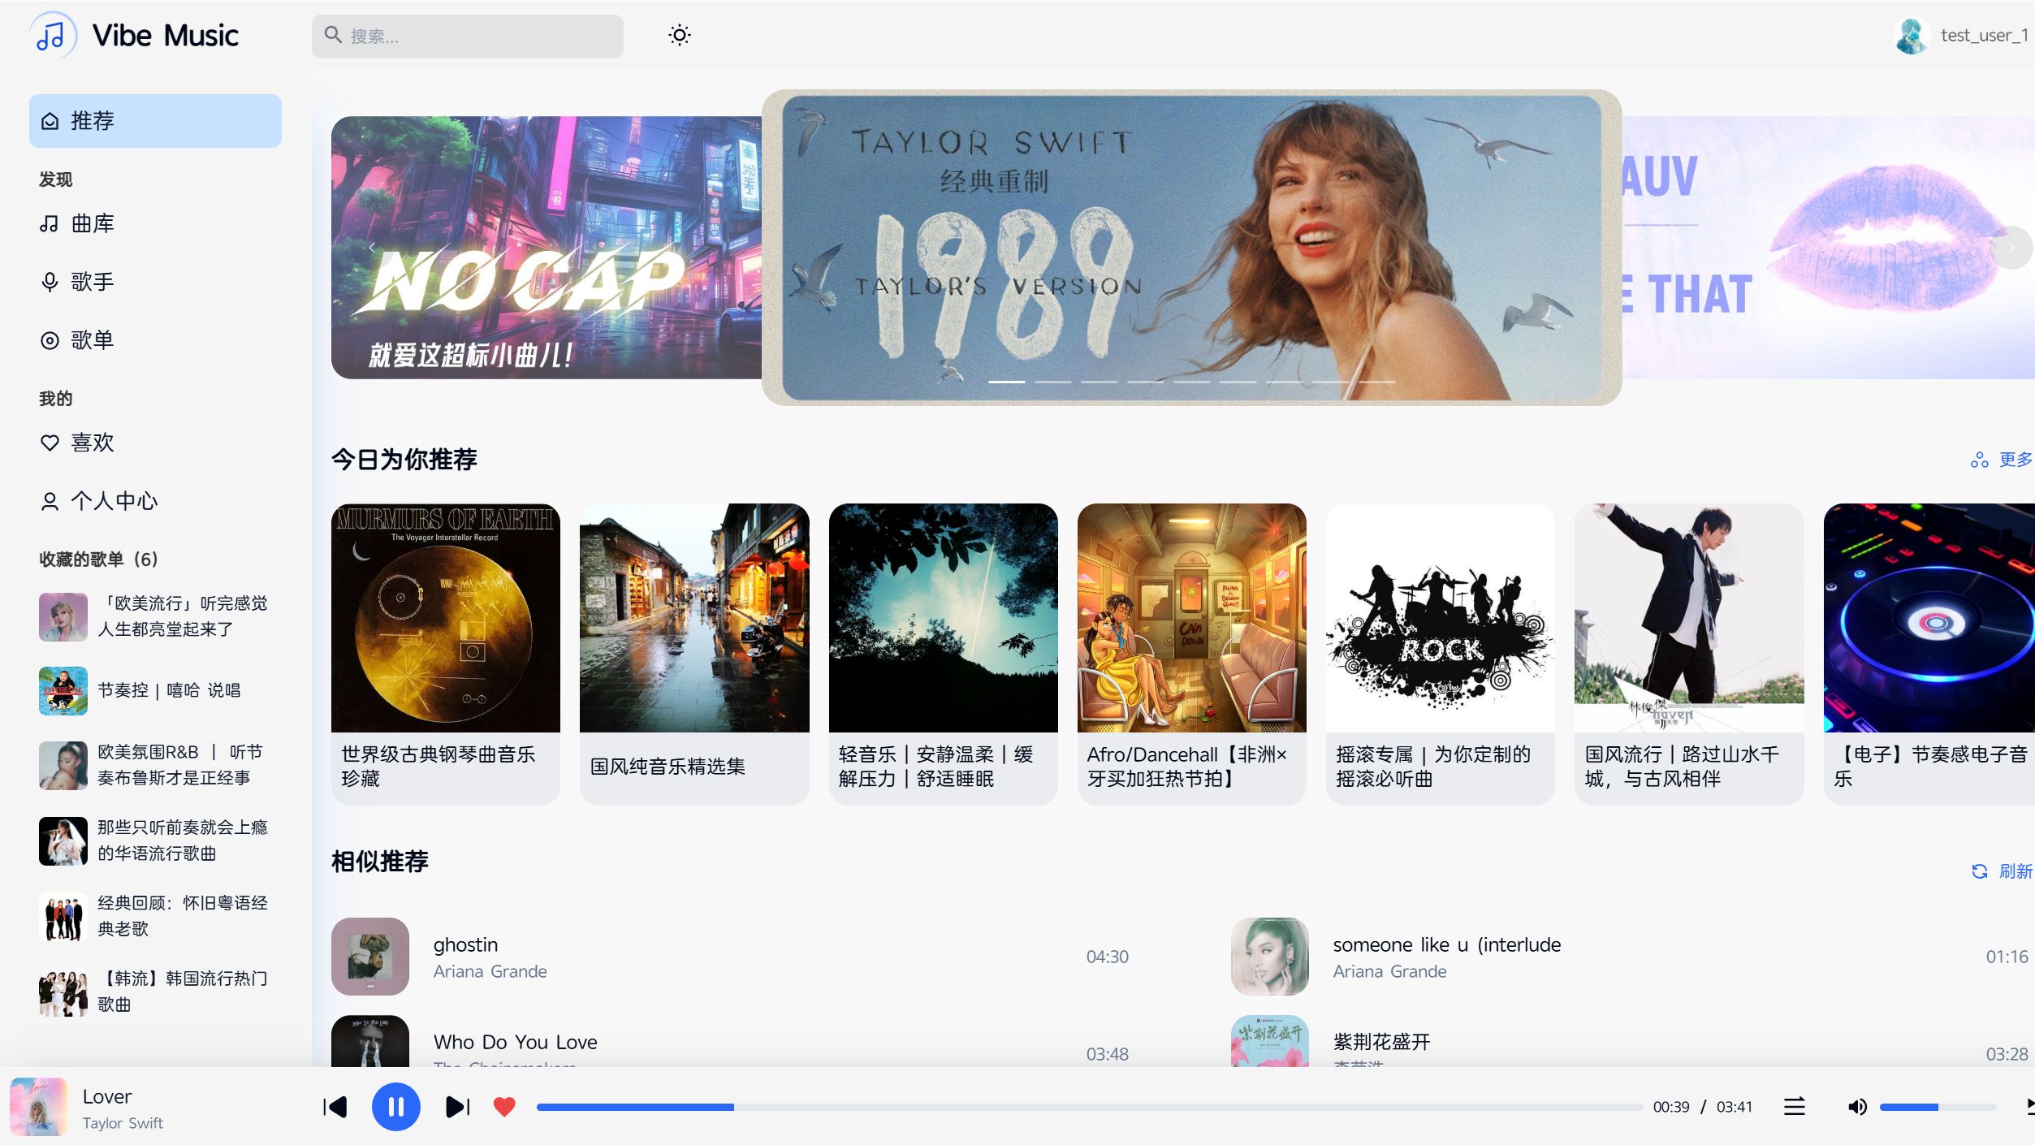Skip to next track

tap(458, 1107)
